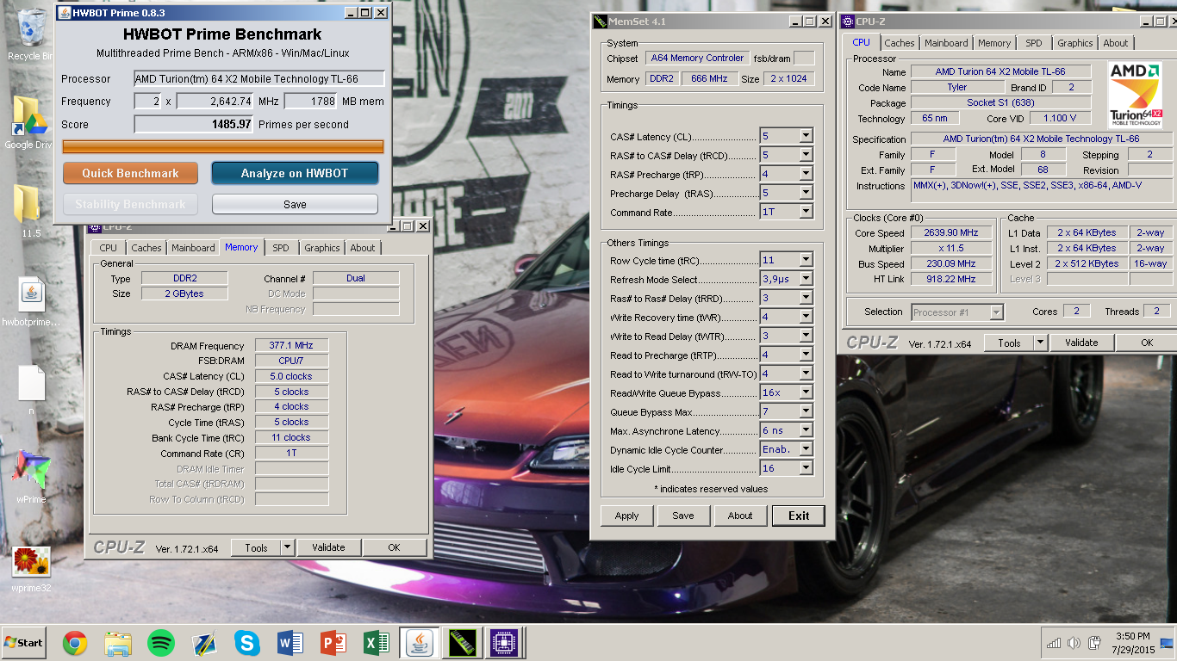Image resolution: width=1177 pixels, height=661 pixels.
Task: Open Graphics tab in Memory CPU-Z window
Action: 322,248
